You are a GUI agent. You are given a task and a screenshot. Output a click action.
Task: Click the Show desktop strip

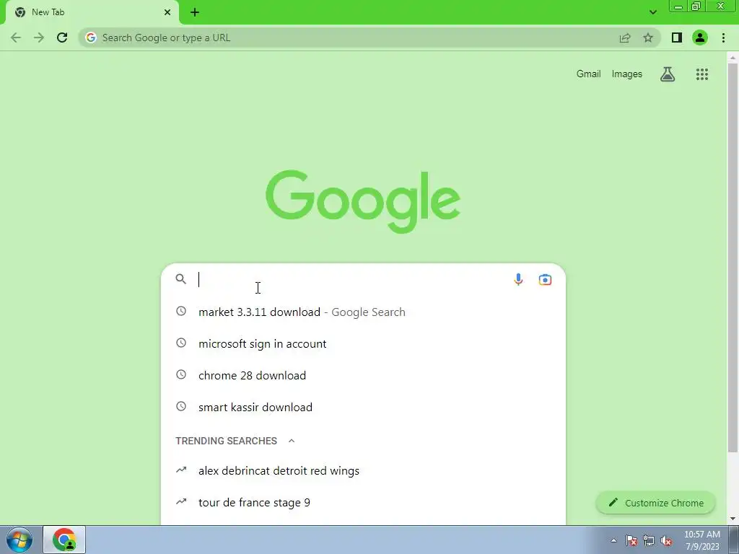pos(734,540)
